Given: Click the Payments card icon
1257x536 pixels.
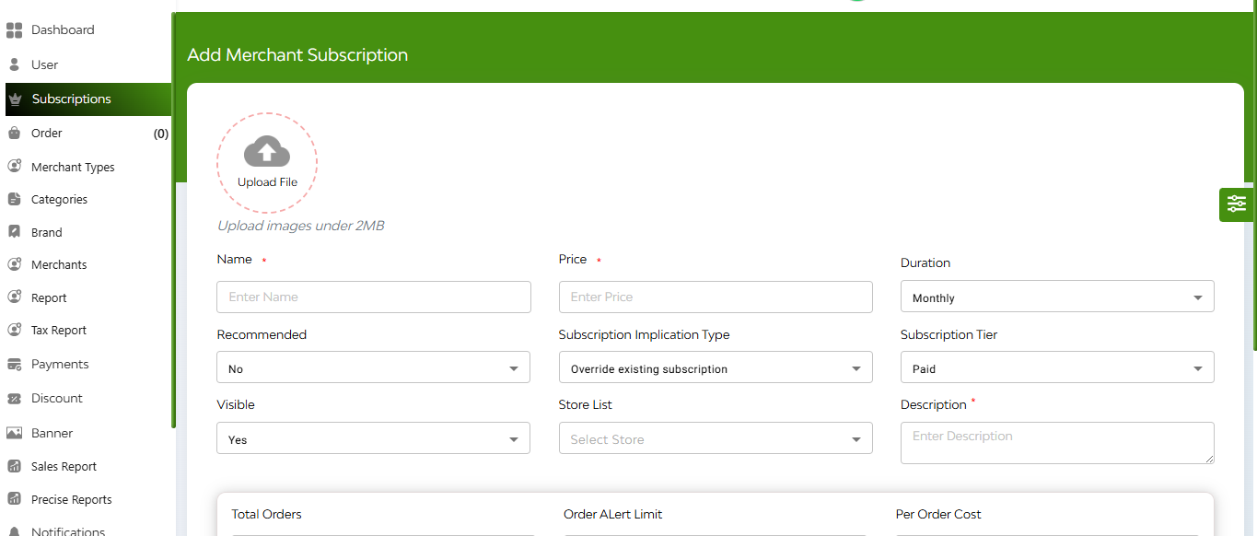Looking at the screenshot, I should pos(14,365).
